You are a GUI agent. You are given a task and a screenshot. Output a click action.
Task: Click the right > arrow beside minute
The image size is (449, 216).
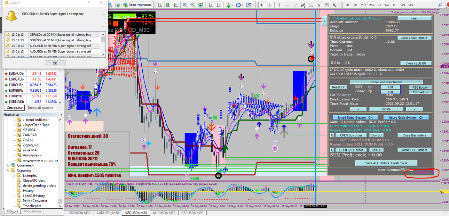point(415,109)
